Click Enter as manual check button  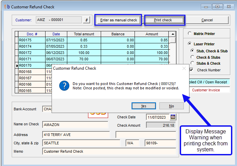tap(118, 20)
